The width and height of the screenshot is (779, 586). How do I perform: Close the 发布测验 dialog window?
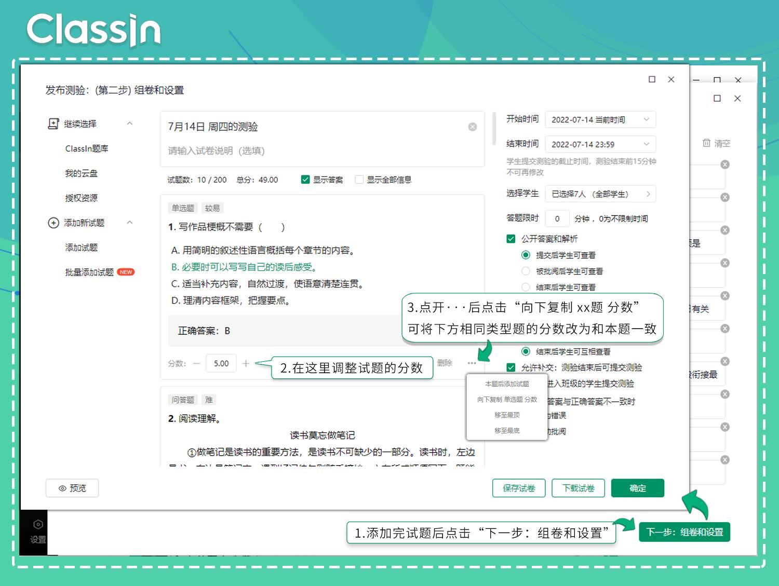[x=671, y=79]
